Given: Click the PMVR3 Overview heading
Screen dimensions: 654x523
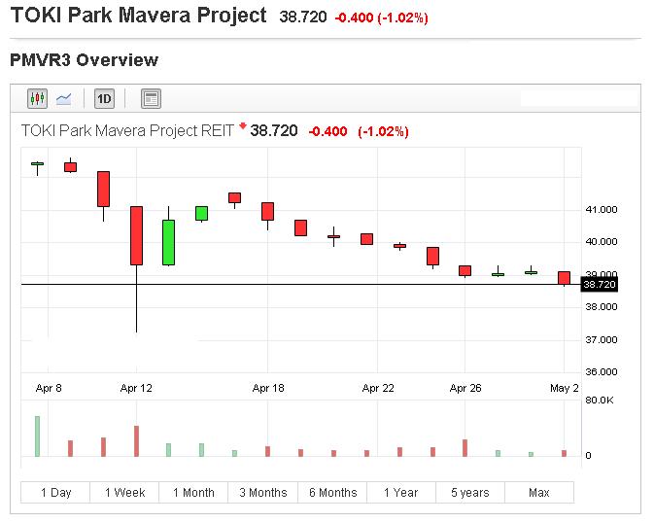Looking at the screenshot, I should point(85,60).
